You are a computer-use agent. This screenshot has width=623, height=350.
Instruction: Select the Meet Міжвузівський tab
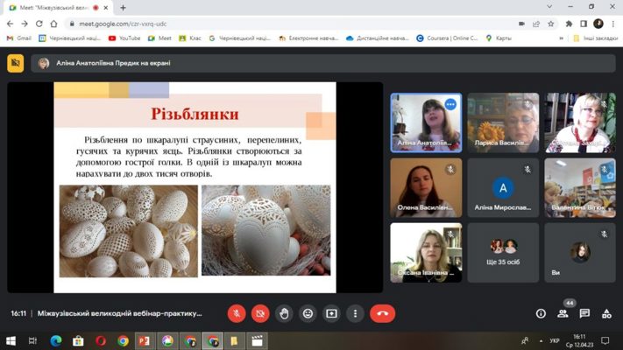pyautogui.click(x=59, y=8)
